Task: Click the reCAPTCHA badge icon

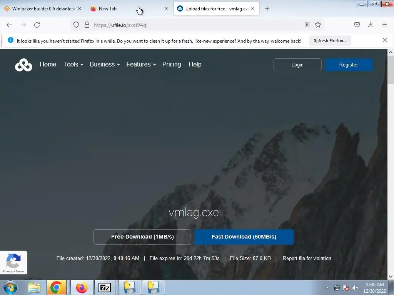Action: pos(13,261)
